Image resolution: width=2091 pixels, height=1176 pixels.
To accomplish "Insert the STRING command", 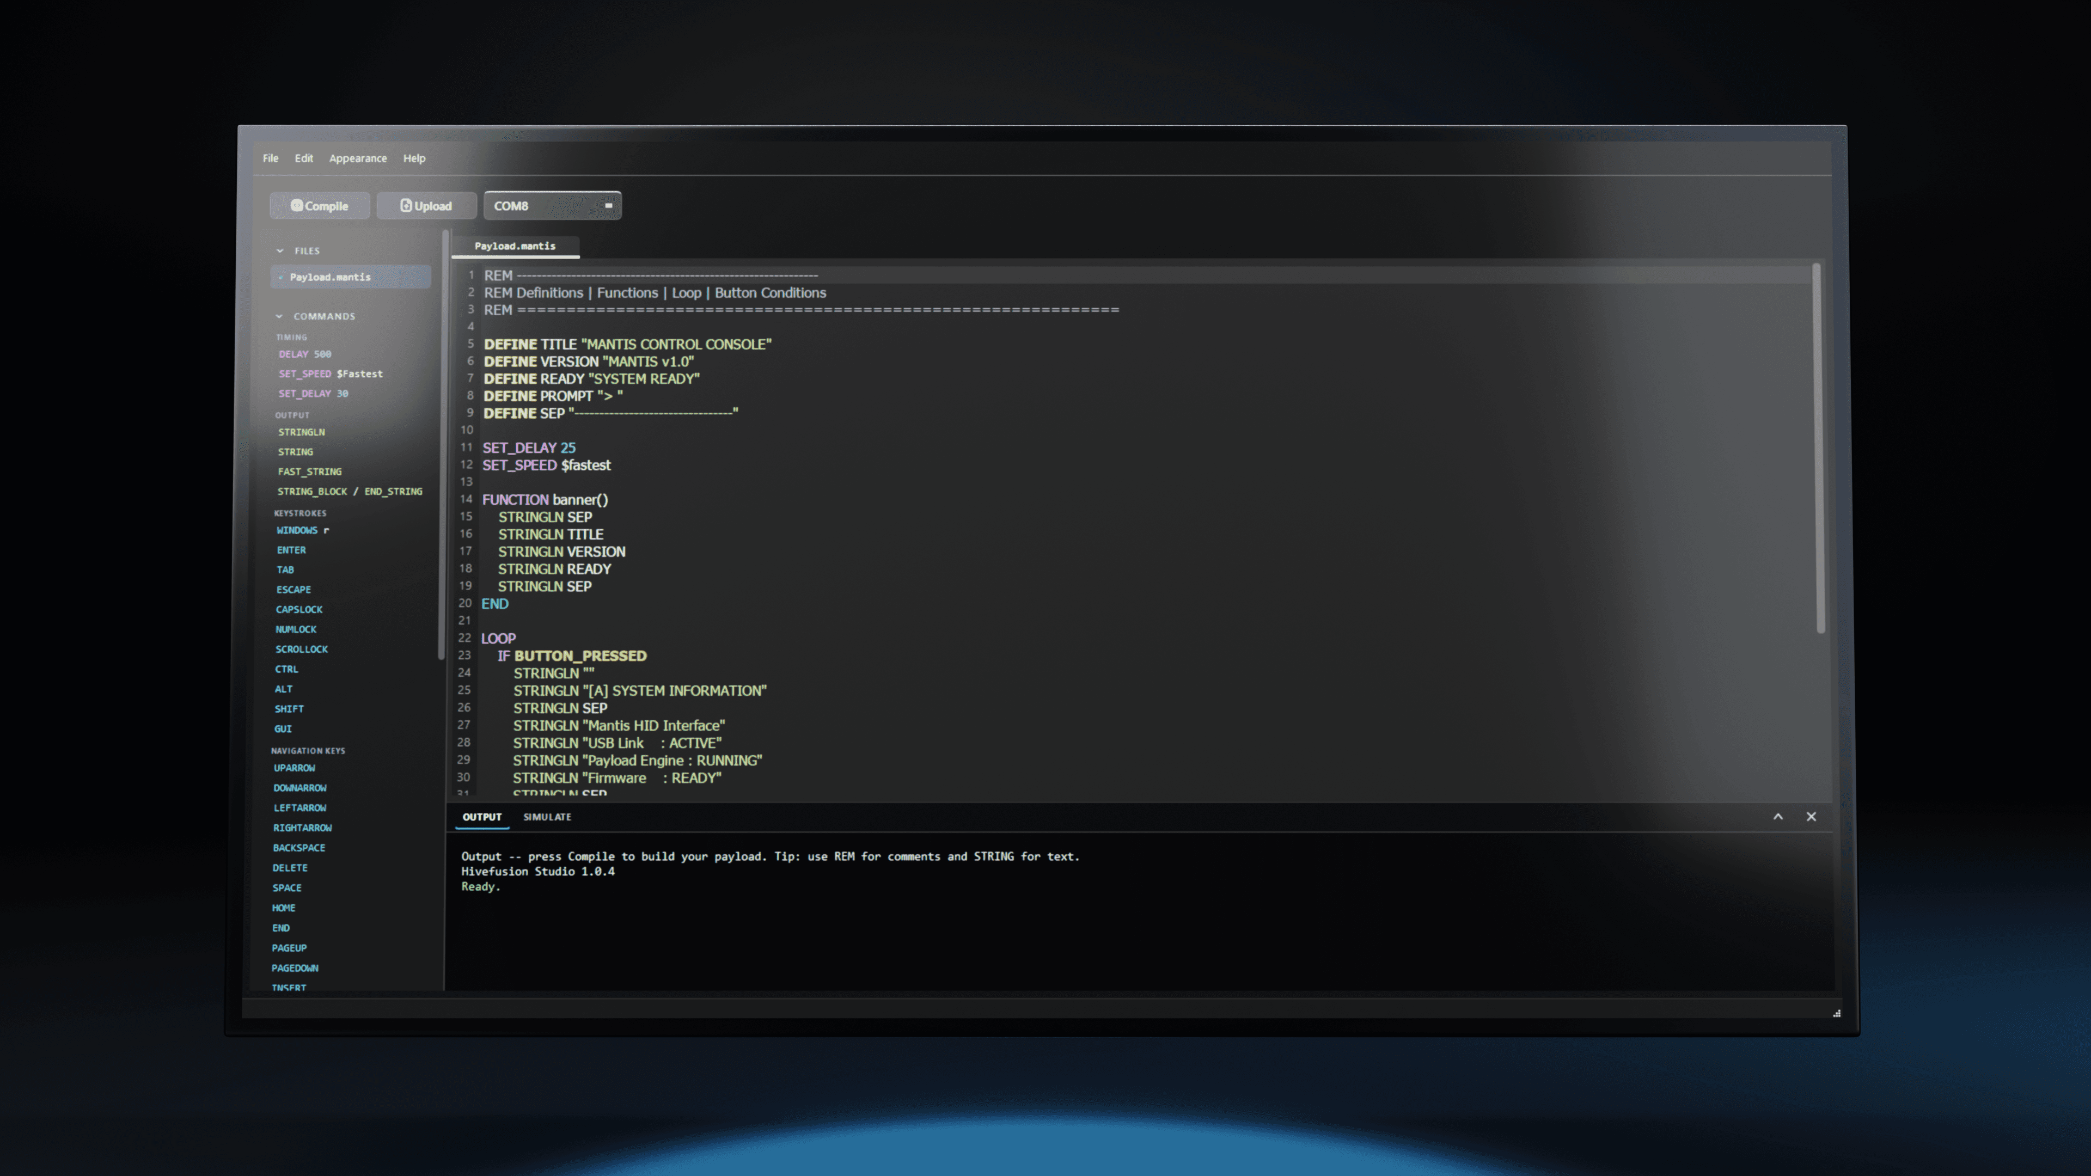I will point(296,452).
